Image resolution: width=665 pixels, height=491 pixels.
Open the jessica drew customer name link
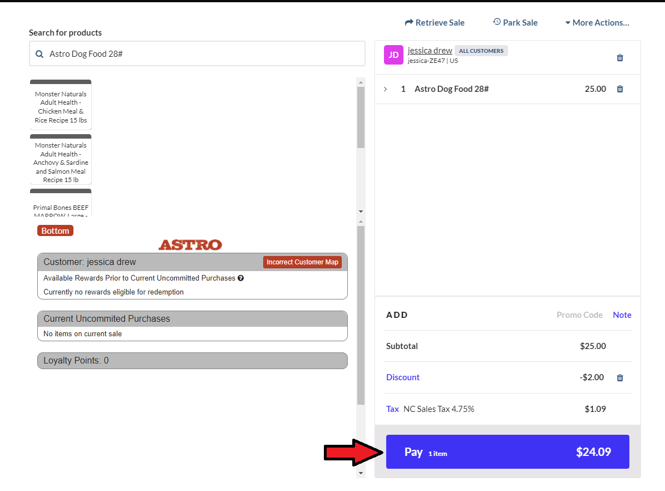click(x=430, y=51)
